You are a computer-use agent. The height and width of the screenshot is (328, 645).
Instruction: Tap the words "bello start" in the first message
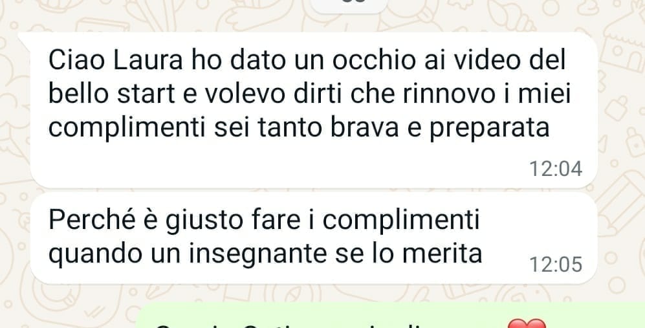tap(112, 94)
